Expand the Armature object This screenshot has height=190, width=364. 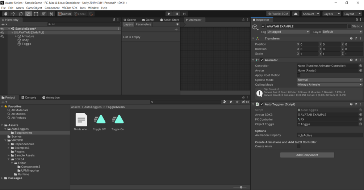click(x=16, y=36)
